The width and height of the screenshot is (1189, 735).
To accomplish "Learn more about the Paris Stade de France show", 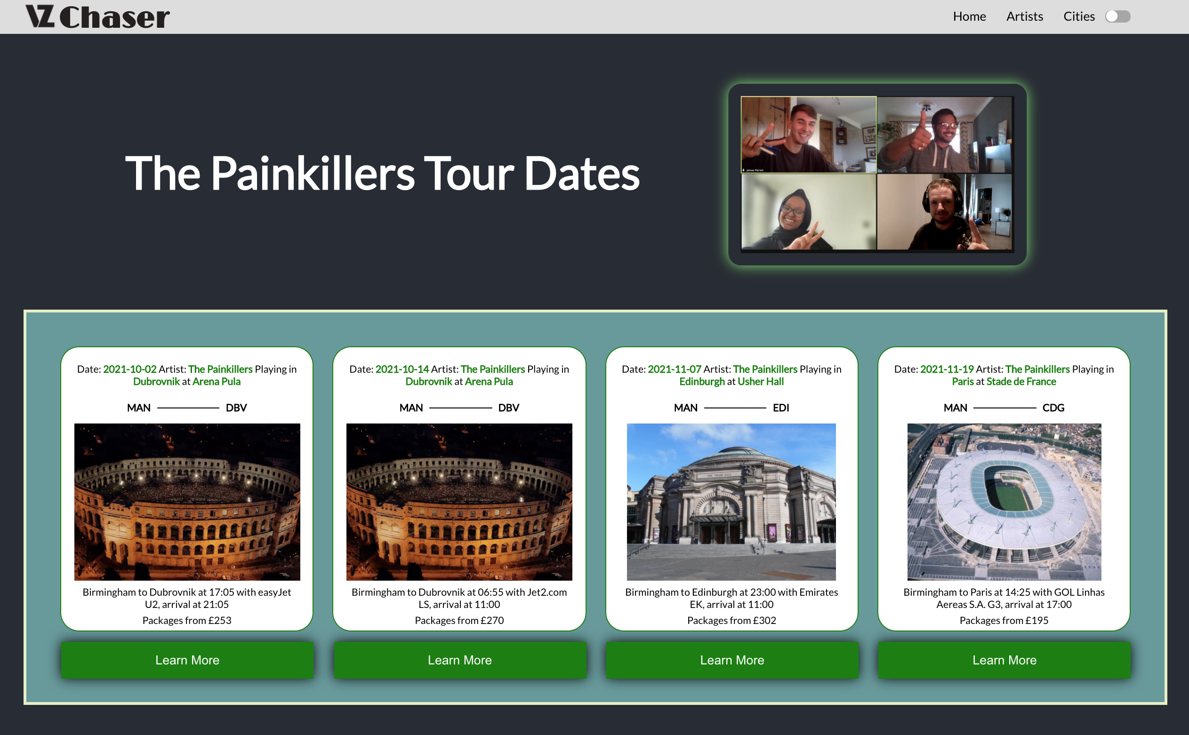I will [1004, 660].
